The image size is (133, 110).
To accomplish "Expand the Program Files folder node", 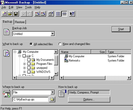I will [x=24, y=64].
